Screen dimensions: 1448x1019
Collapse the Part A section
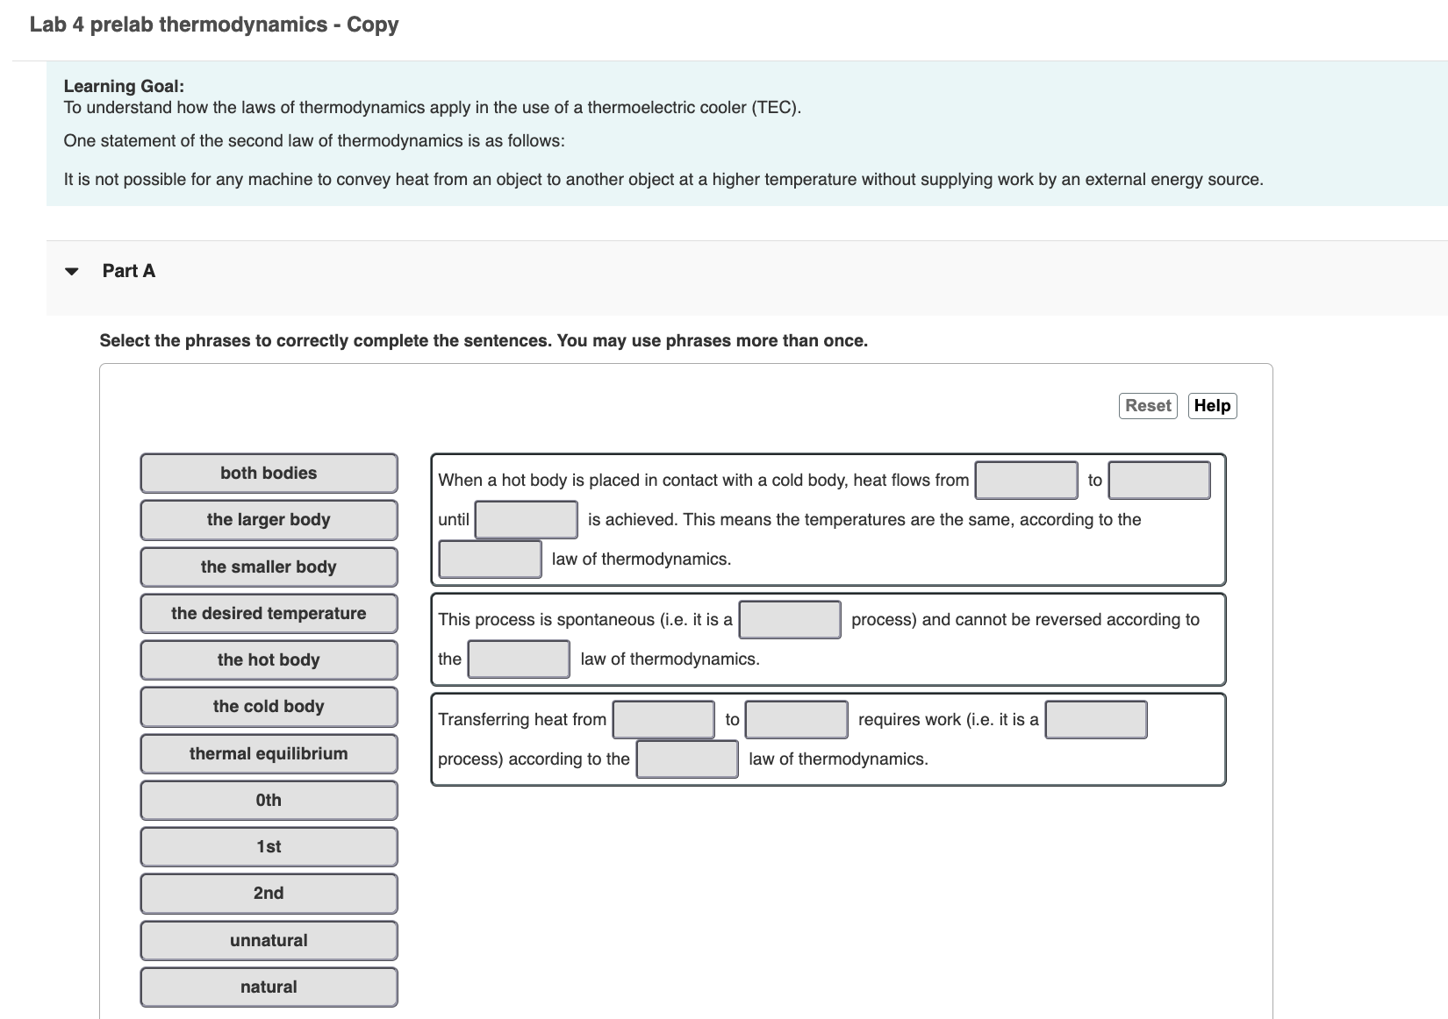pyautogui.click(x=73, y=271)
